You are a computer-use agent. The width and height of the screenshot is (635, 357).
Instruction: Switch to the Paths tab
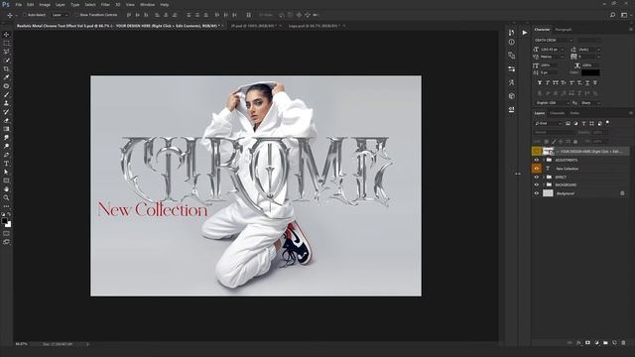click(x=574, y=113)
